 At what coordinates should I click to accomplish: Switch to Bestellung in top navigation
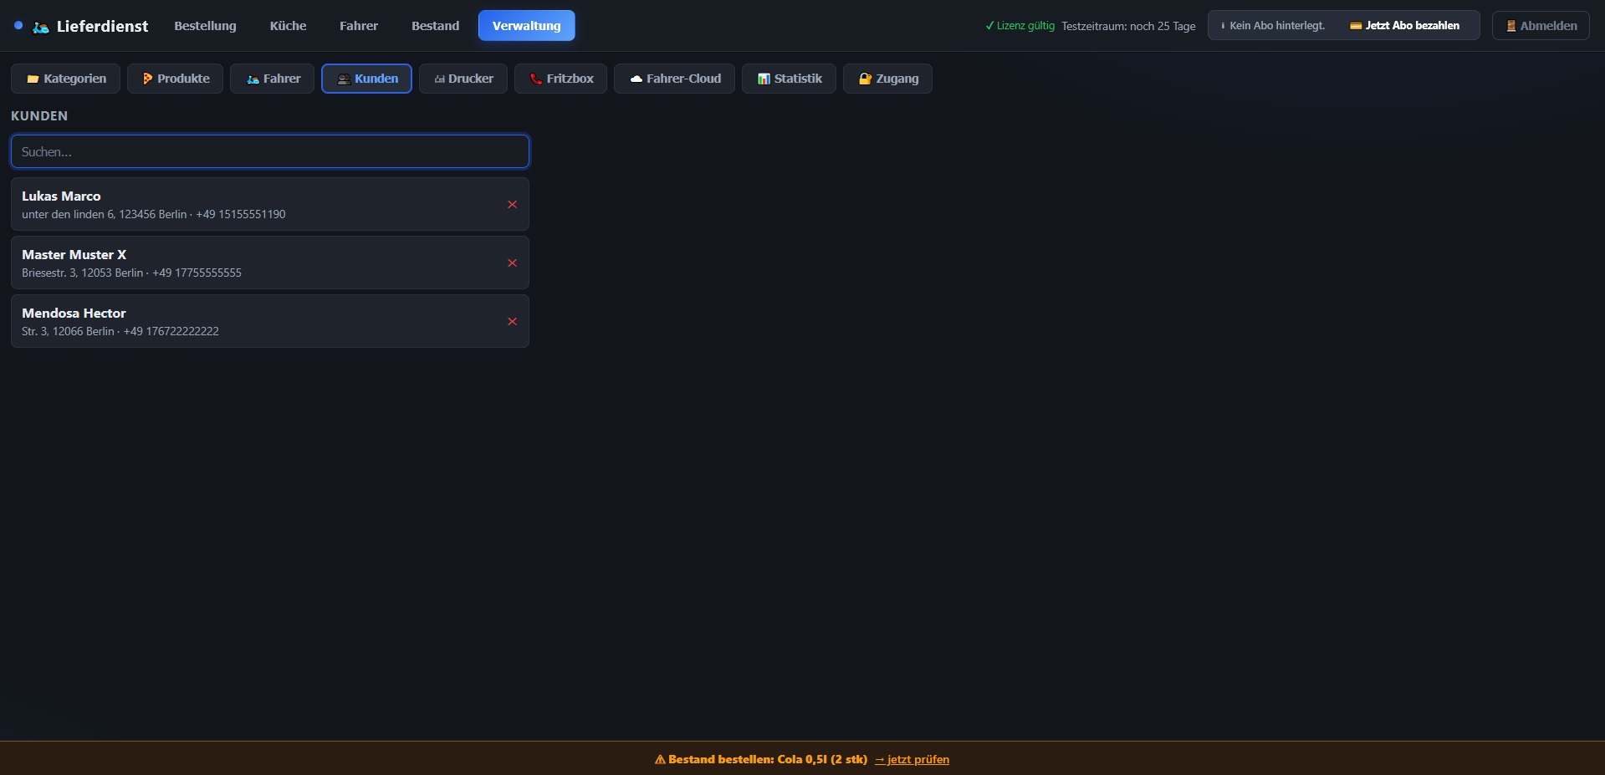click(x=205, y=26)
